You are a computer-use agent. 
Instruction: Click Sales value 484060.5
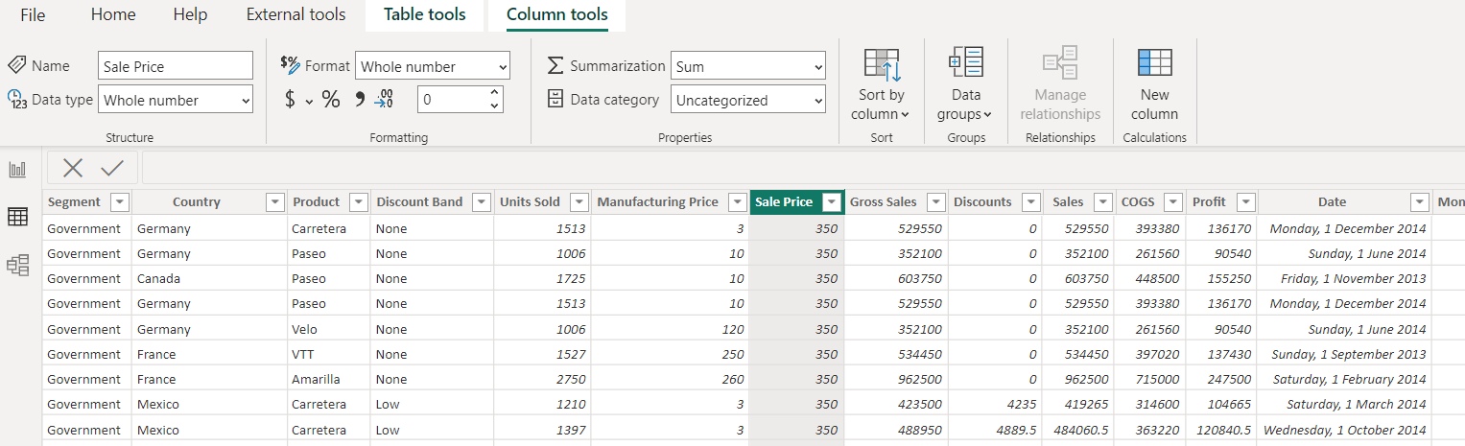(x=1078, y=430)
